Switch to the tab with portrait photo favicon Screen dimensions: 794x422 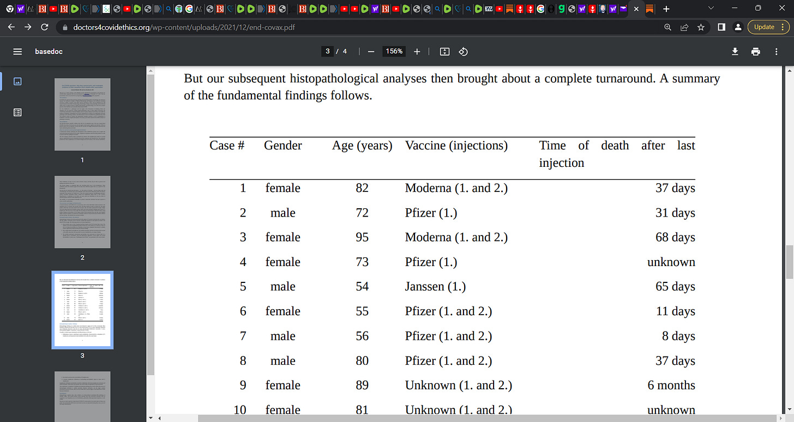601,9
